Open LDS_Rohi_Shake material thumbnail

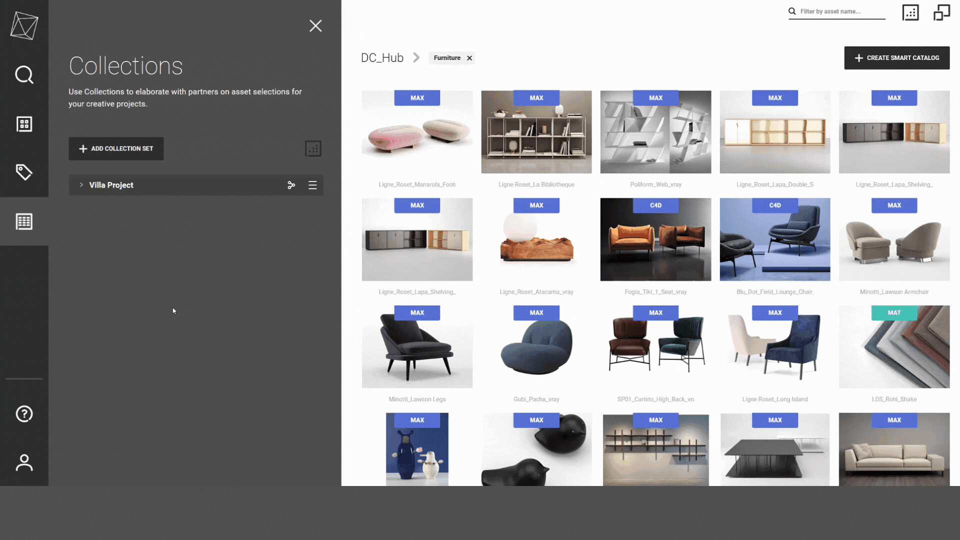(x=894, y=347)
